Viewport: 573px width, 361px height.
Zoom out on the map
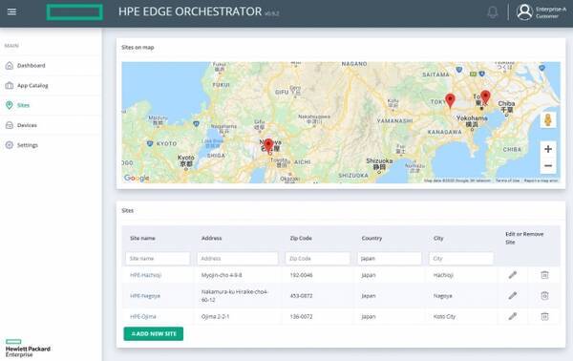click(548, 166)
